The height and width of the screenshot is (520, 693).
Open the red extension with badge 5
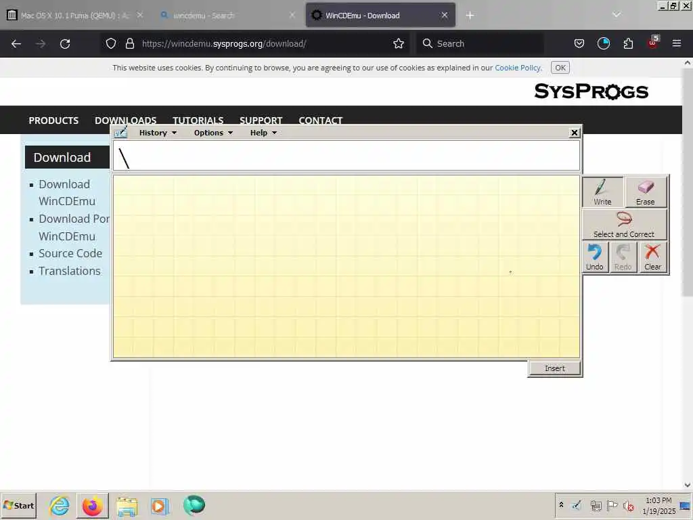click(x=653, y=43)
